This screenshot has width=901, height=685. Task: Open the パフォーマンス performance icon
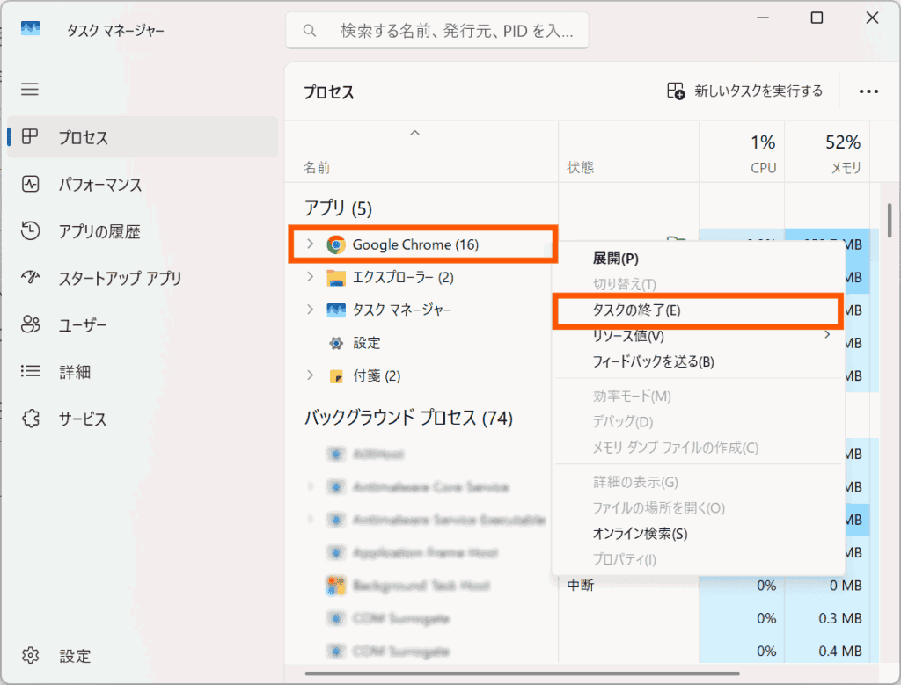(x=30, y=184)
